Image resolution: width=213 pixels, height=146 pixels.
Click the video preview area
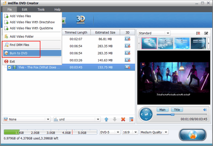(x=174, y=78)
